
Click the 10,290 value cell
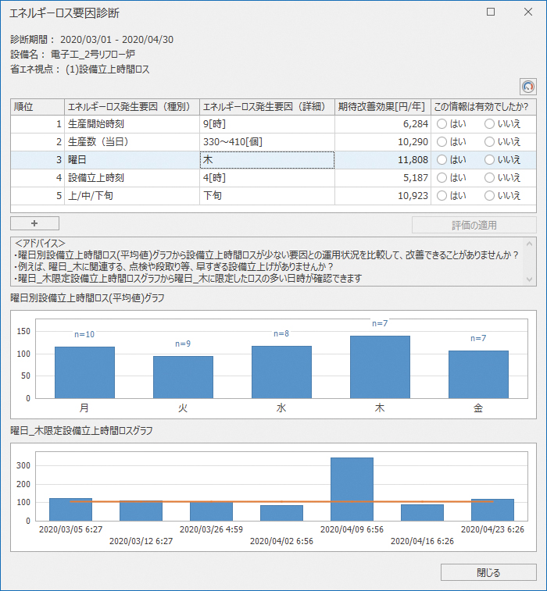pyautogui.click(x=383, y=142)
